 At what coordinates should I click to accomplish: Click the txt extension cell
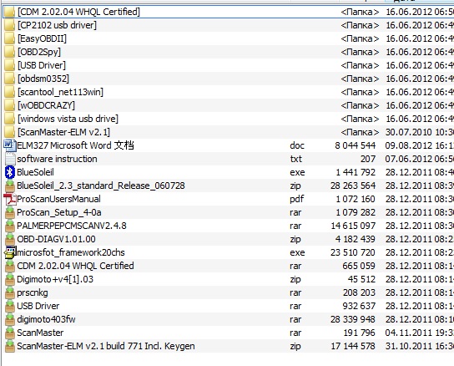tap(296, 159)
